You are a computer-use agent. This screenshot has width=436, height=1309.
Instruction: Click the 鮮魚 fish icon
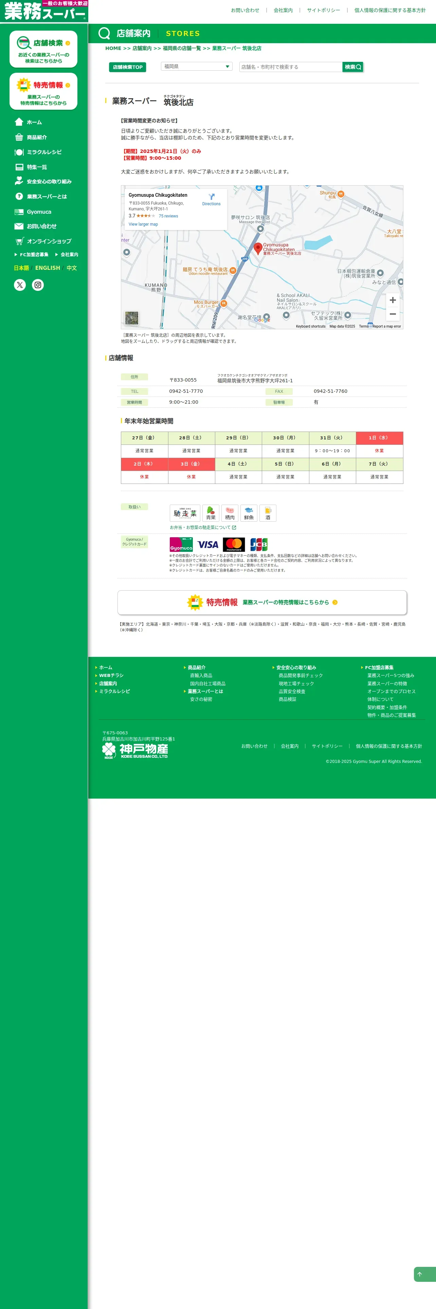[x=249, y=513]
